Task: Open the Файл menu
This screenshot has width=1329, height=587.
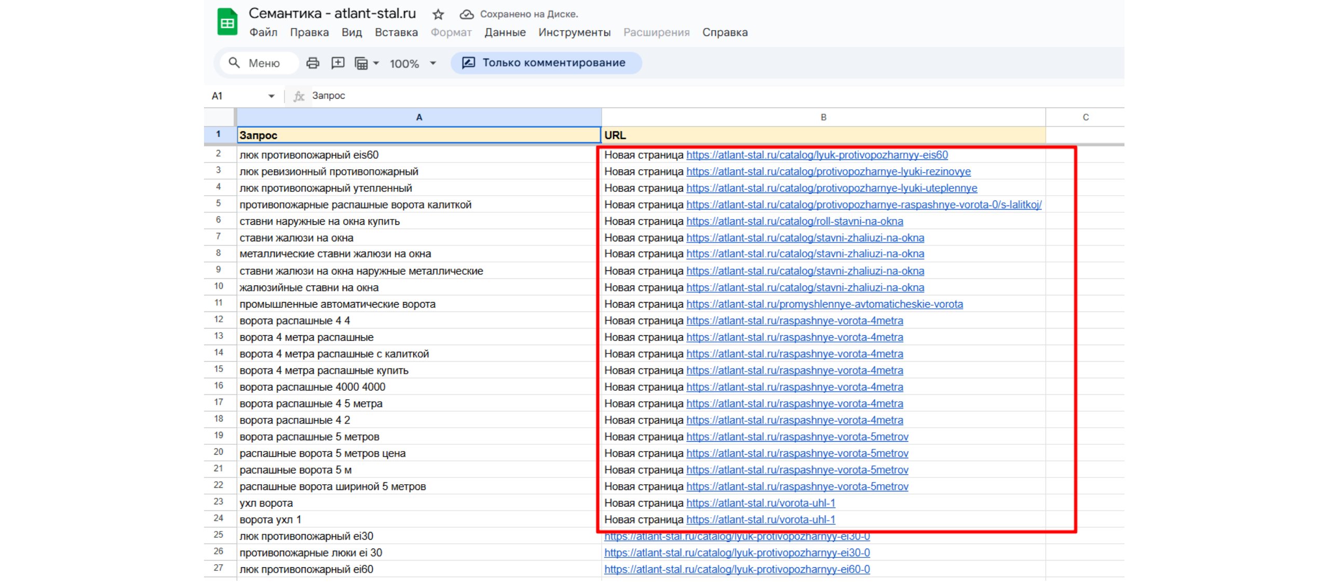Action: (x=263, y=33)
